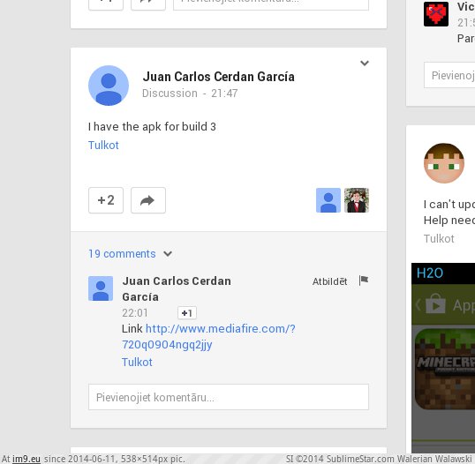Click the share arrow icon on the post

(148, 200)
